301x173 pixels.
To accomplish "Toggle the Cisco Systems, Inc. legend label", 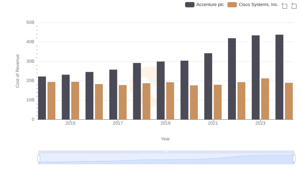I will pyautogui.click(x=258, y=5).
